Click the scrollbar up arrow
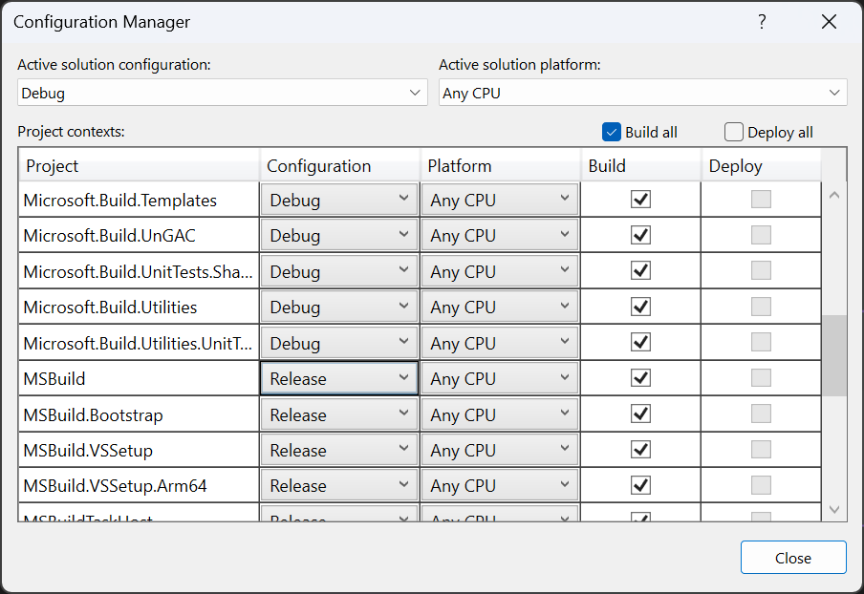Screen dimensions: 864x594 [x=834, y=194]
